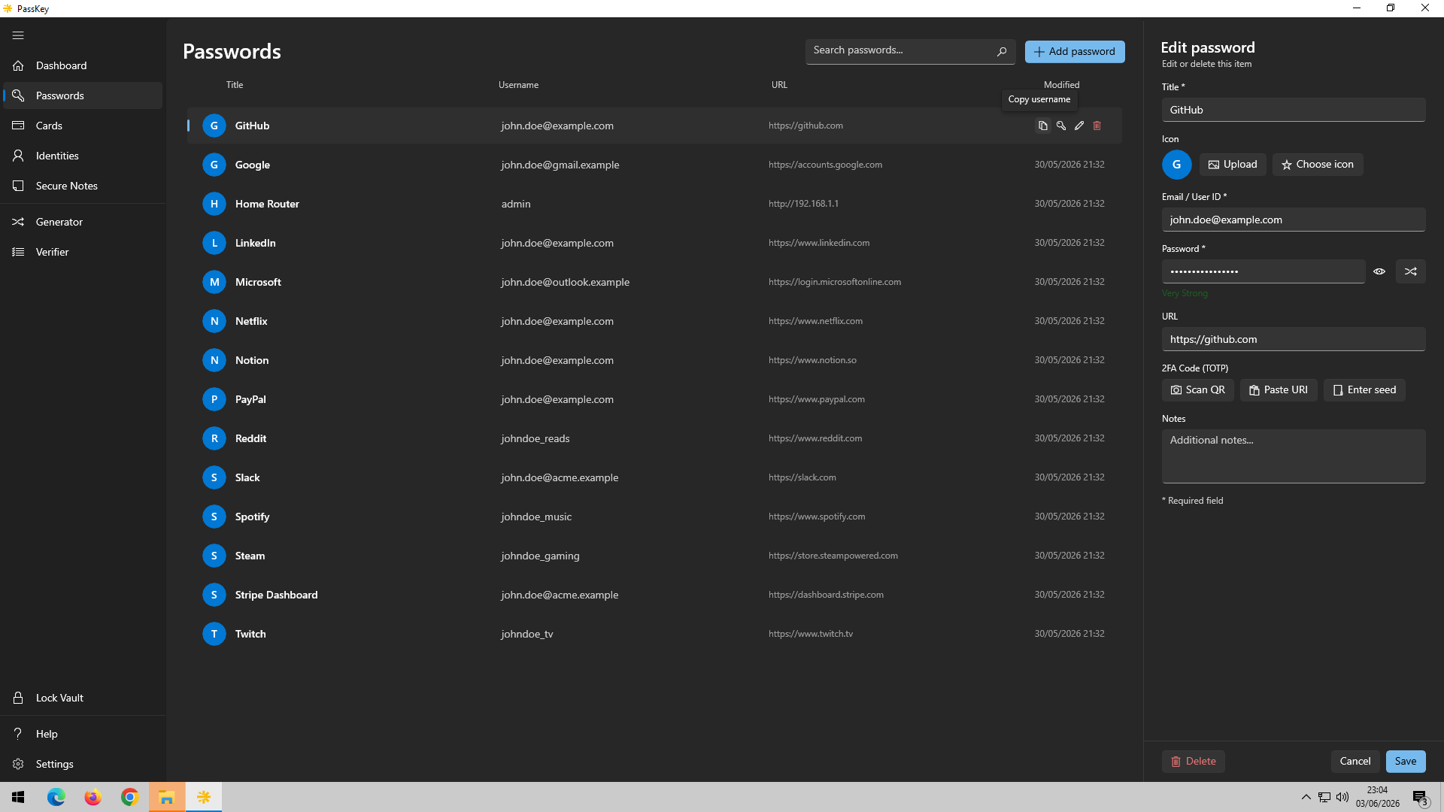The width and height of the screenshot is (1444, 812).
Task: Click the URL field in edit panel
Action: pyautogui.click(x=1294, y=339)
